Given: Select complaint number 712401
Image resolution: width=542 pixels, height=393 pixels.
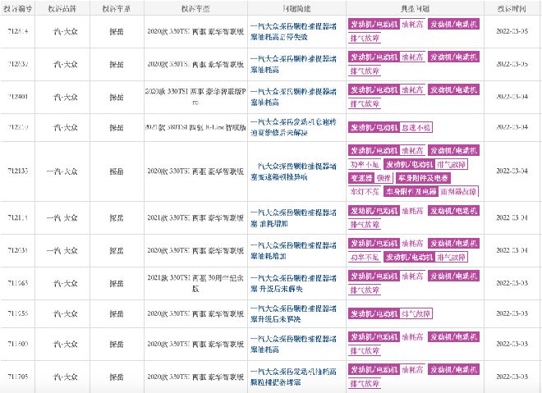Looking at the screenshot, I should coord(17,97).
